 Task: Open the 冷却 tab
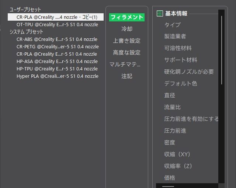click(126, 29)
